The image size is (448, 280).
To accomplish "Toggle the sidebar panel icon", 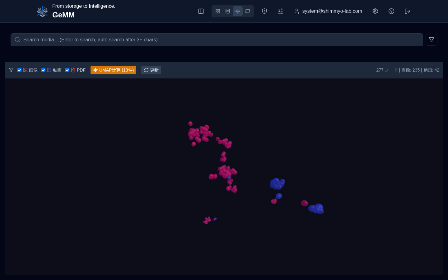I will coord(201,11).
